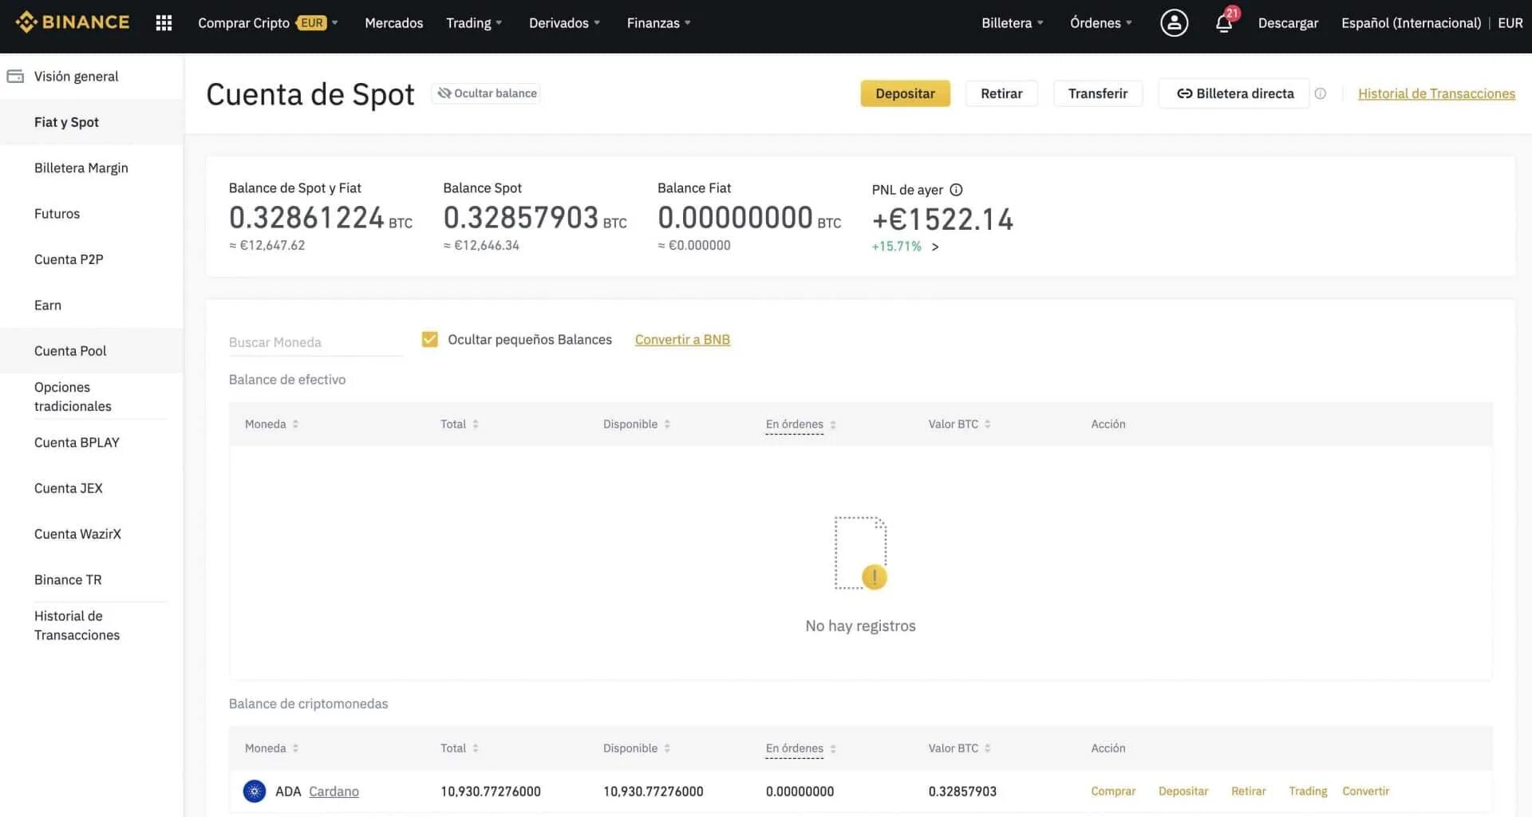Screen dimensions: 1532x817
Task: Click Convertir in the ADA row
Action: (x=1365, y=791)
